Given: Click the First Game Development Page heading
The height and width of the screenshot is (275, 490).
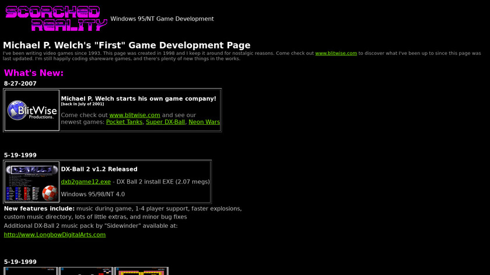Looking at the screenshot, I should point(127,45).
